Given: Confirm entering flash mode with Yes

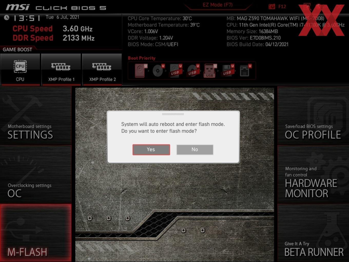Looking at the screenshot, I should 151,149.
